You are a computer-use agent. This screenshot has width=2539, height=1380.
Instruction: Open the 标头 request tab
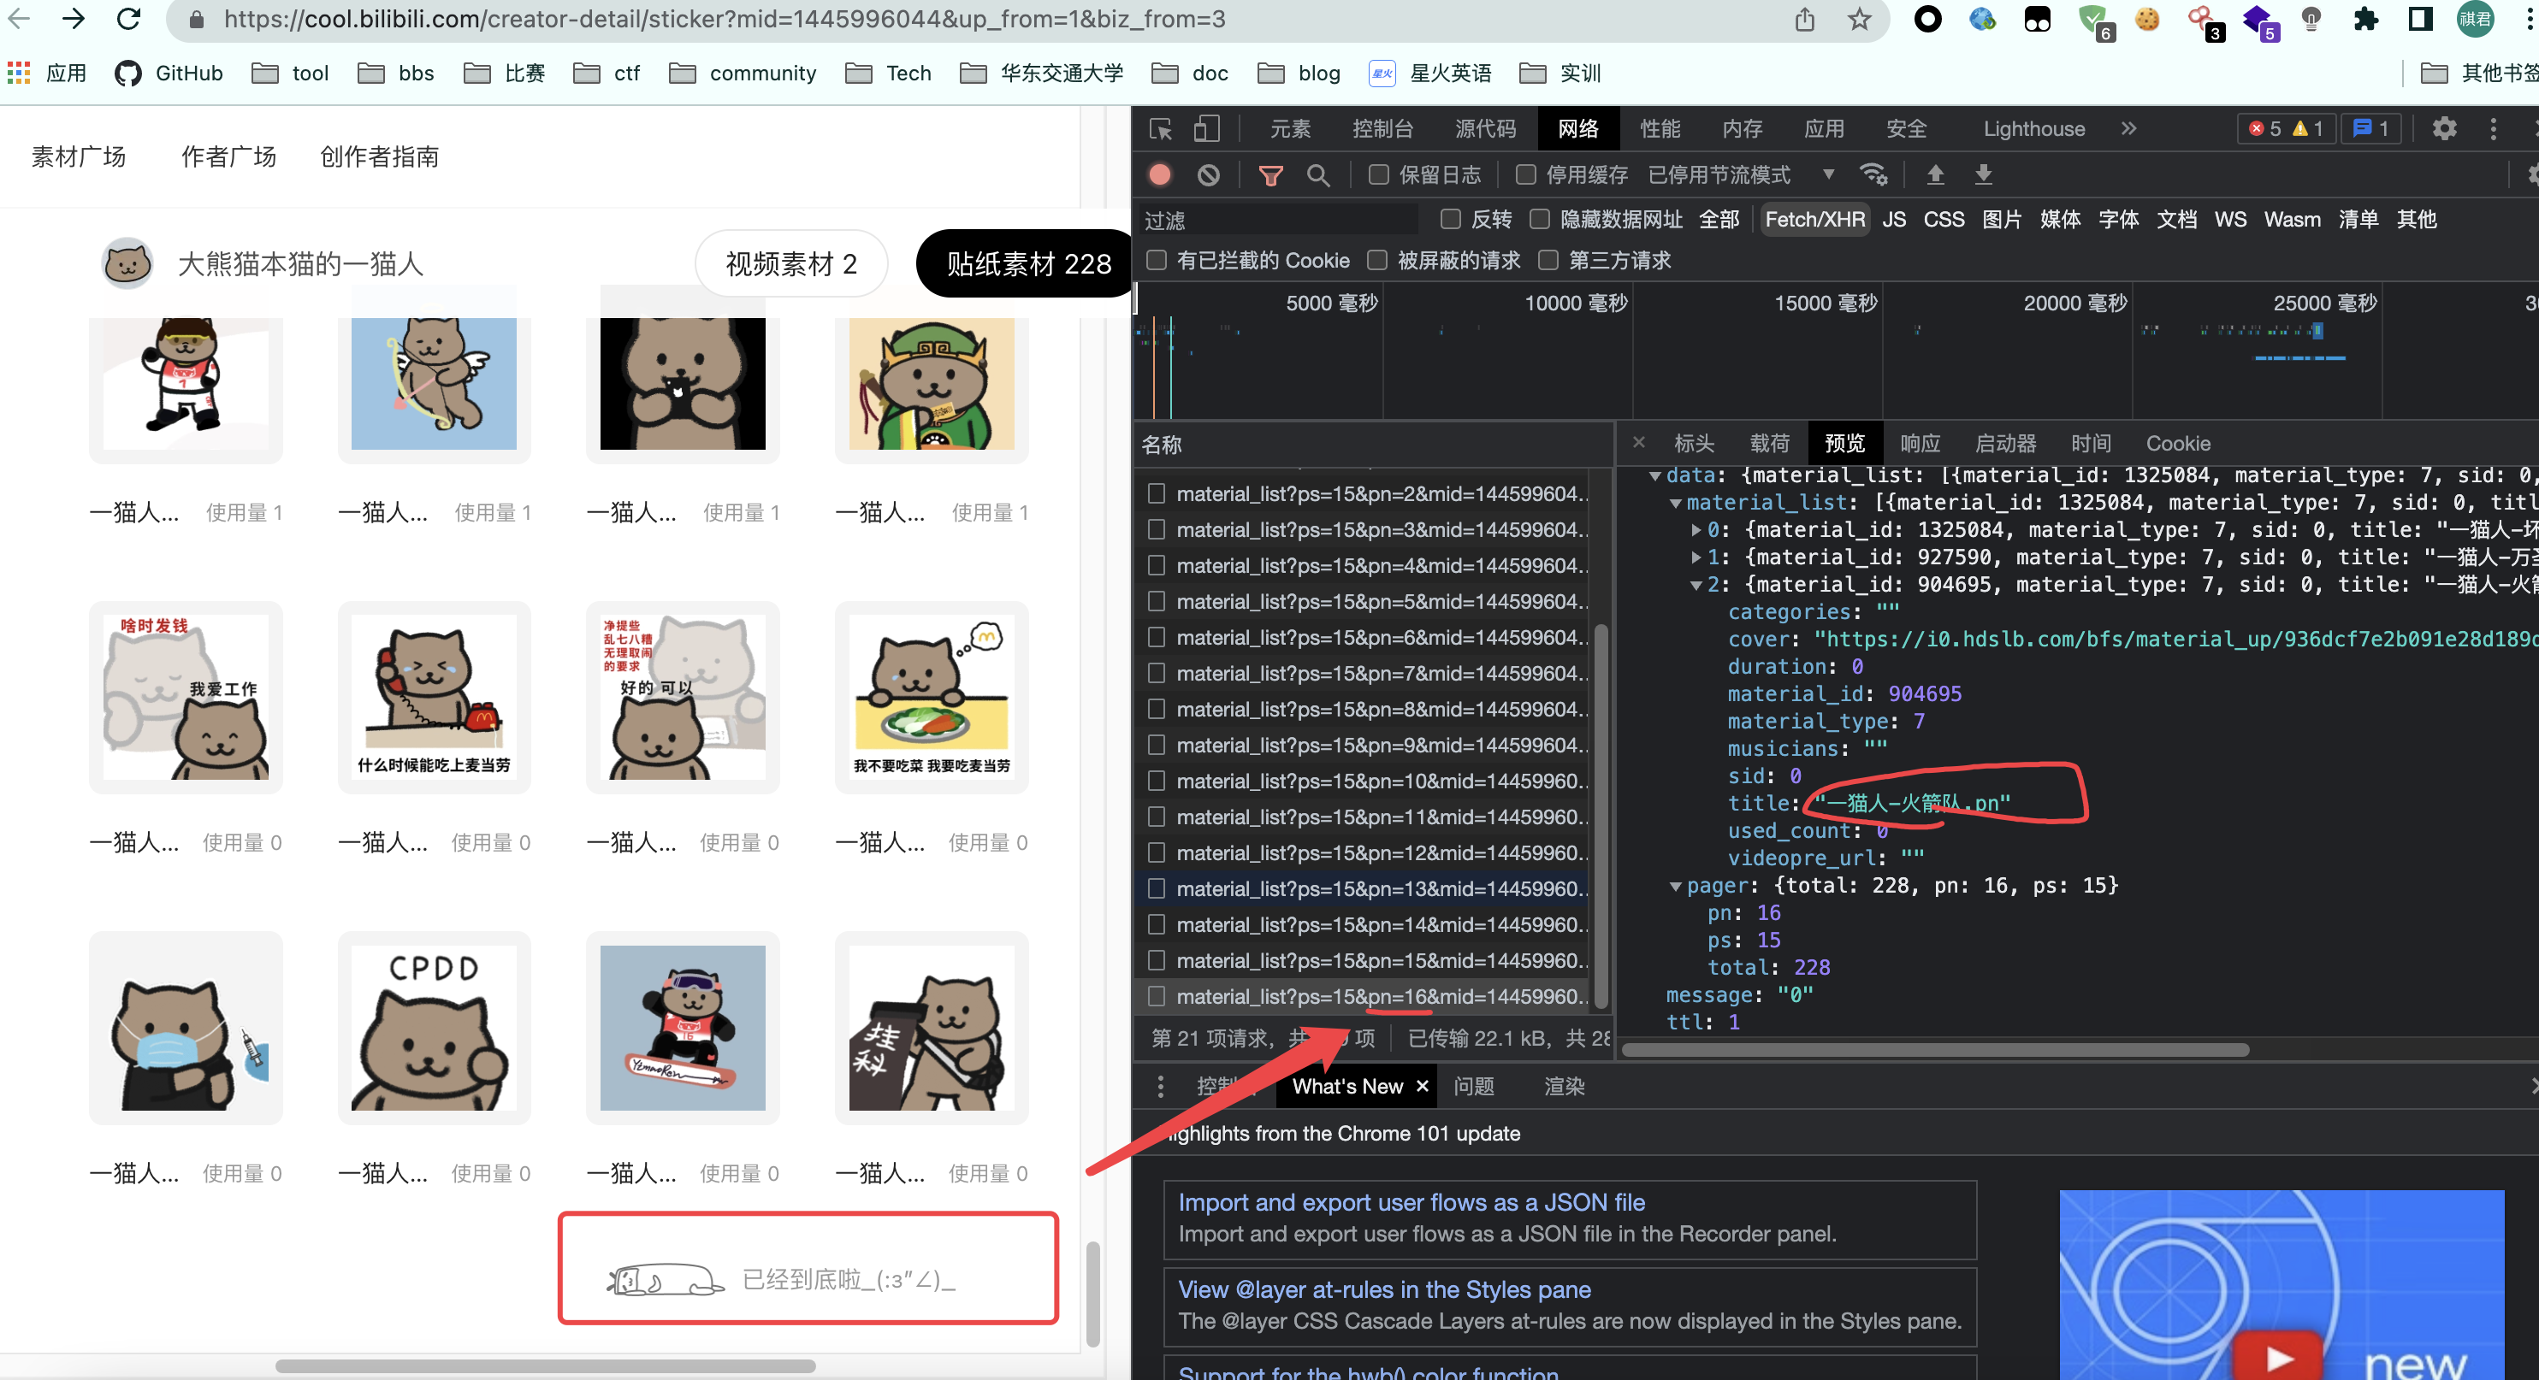[x=1695, y=443]
